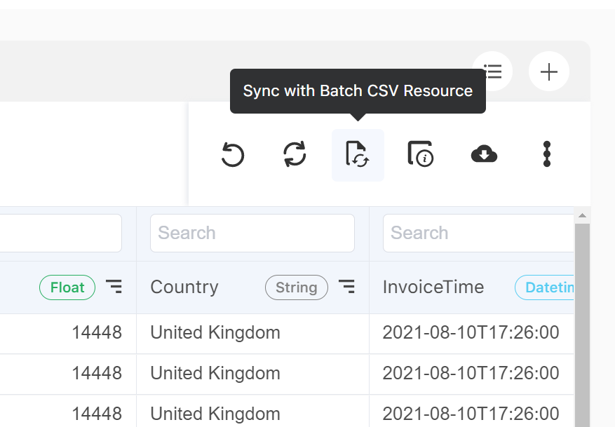The height and width of the screenshot is (427, 615).
Task: Click the circular undo-style reload icon
Action: pos(233,154)
